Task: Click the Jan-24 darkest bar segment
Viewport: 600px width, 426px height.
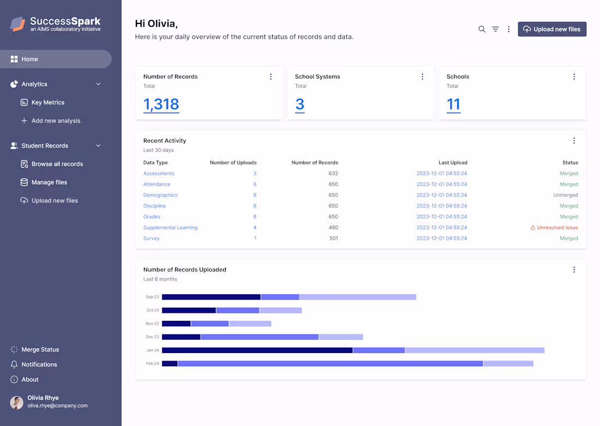Action: click(257, 350)
